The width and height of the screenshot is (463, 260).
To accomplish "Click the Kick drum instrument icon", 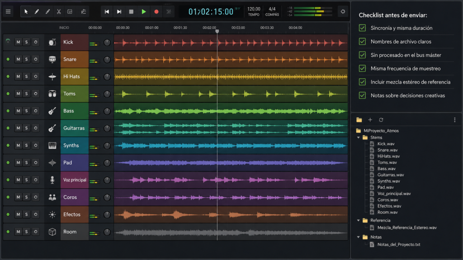I will [x=52, y=42].
